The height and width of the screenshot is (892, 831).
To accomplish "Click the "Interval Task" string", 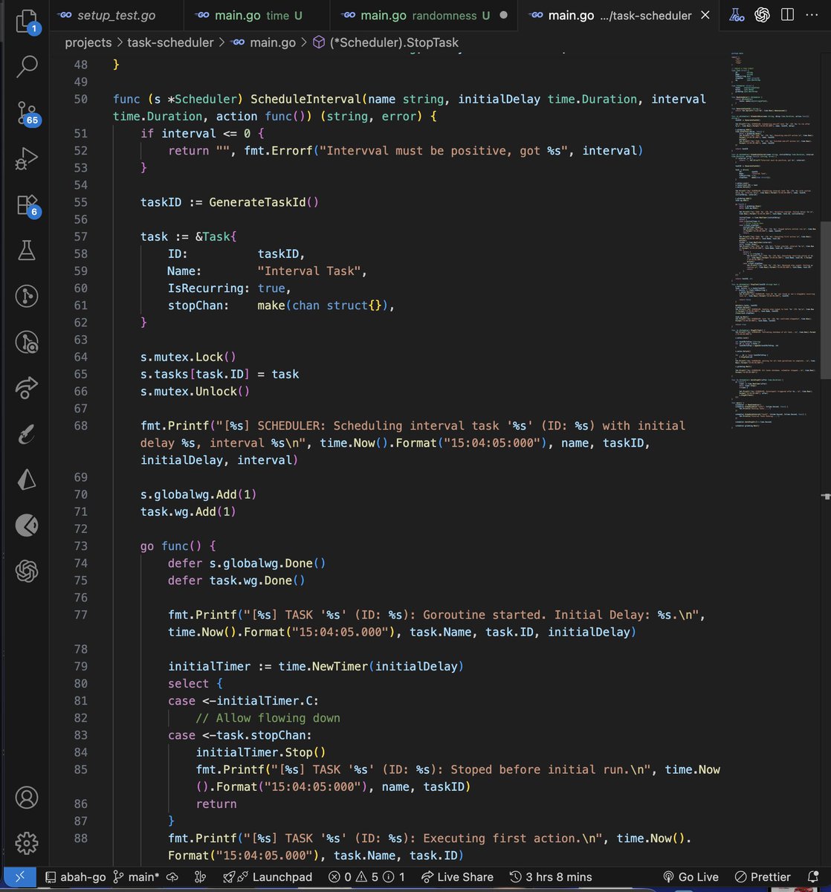I will coord(308,271).
